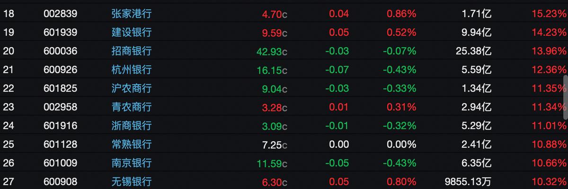Click the 无锡银行 stock name
Screen dimensions: 568x189
(x=131, y=181)
